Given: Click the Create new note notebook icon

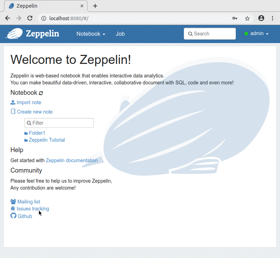Looking at the screenshot, I should pos(13,111).
